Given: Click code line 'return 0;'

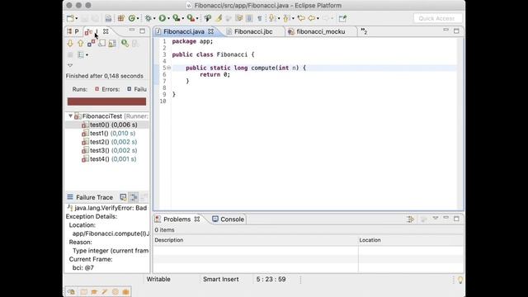Looking at the screenshot, I should pos(214,74).
